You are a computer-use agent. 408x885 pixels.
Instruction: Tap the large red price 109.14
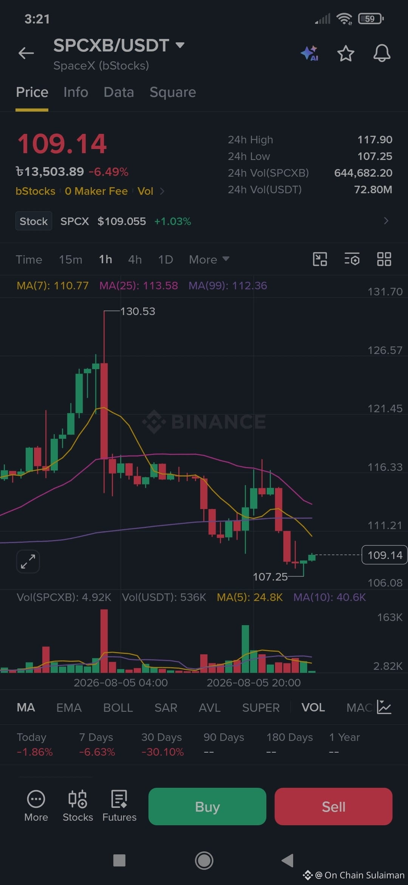click(x=62, y=144)
